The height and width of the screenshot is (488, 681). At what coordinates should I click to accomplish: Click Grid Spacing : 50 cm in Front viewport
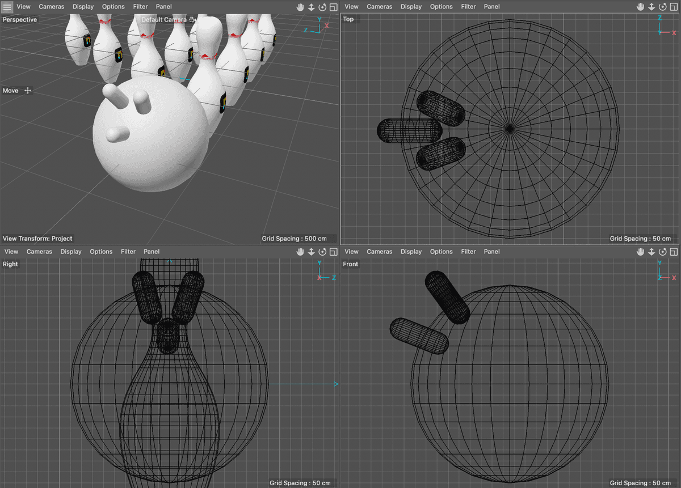click(640, 483)
